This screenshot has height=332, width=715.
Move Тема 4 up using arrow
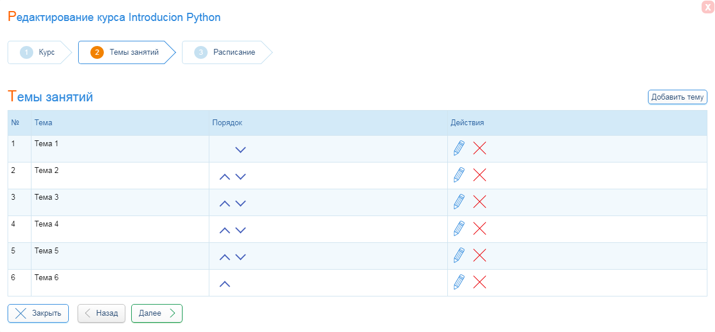(225, 230)
